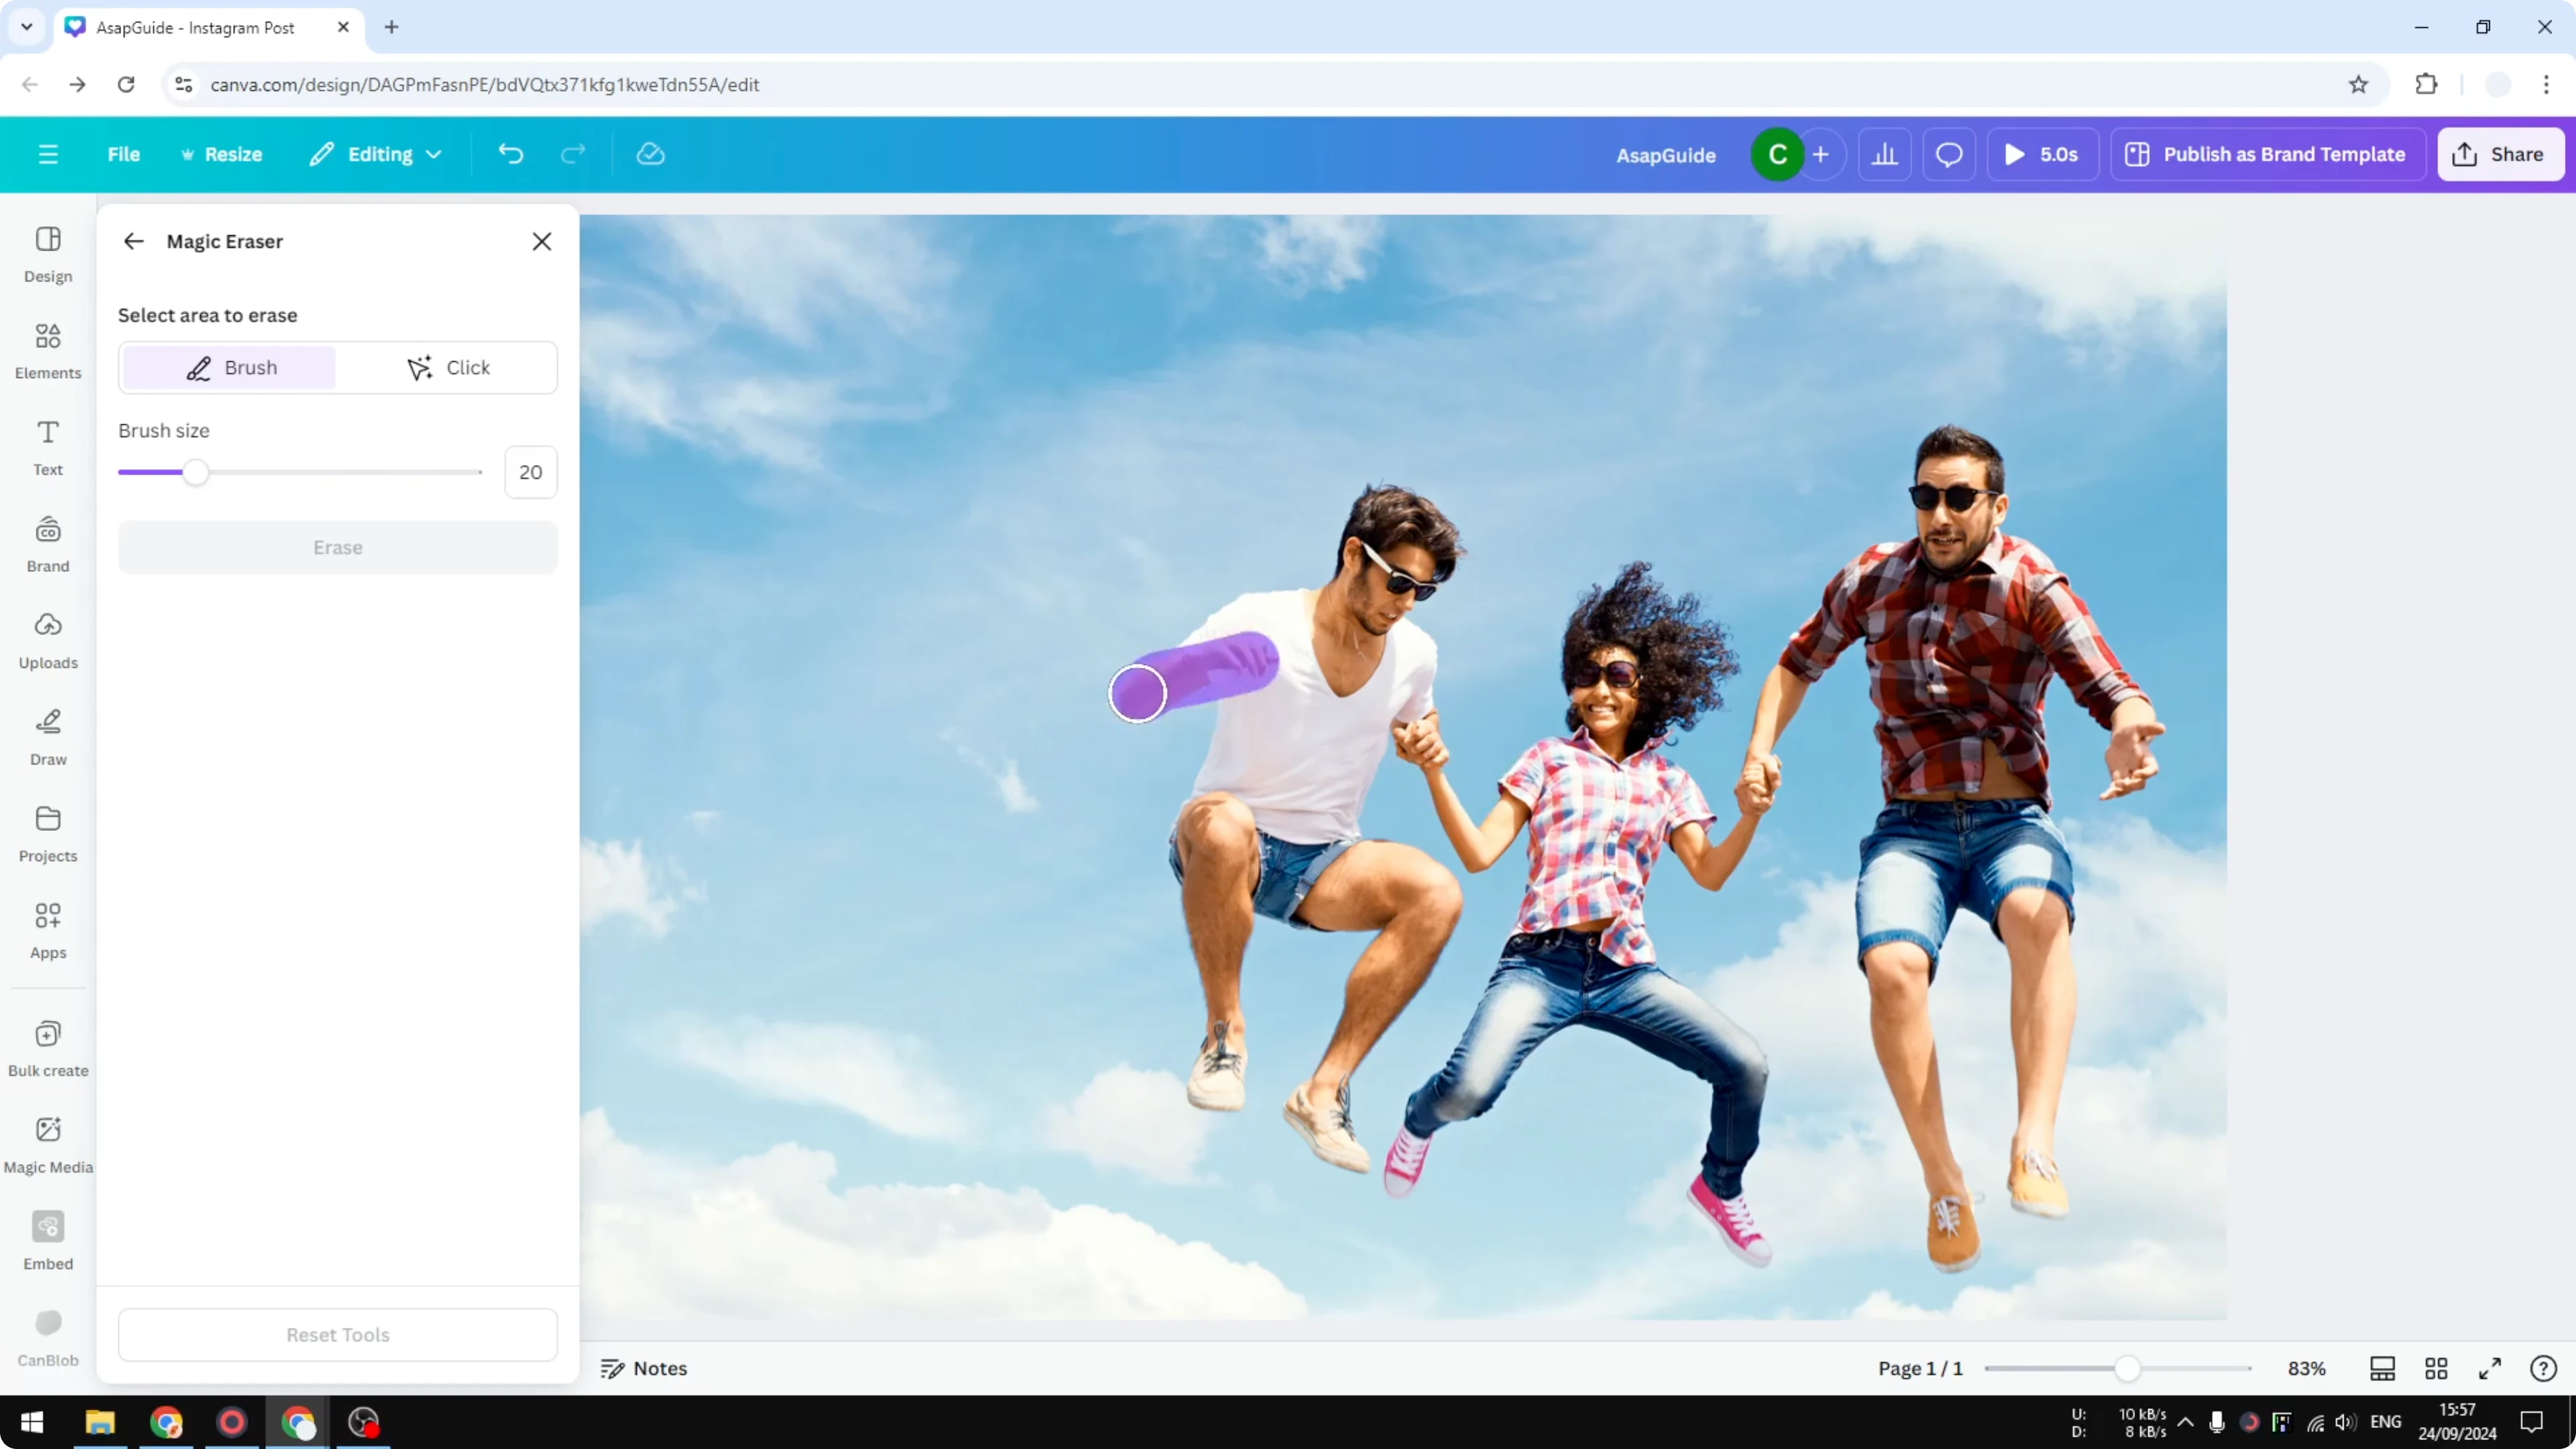
Task: Open the Text panel
Action: [x=48, y=447]
